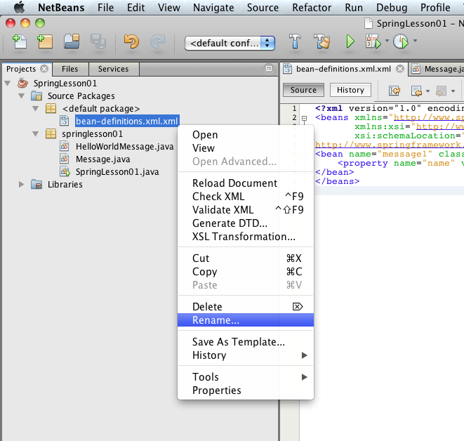Click the green Run Project icon

(x=350, y=41)
